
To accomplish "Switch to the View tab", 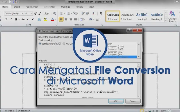I will pos(91,7).
